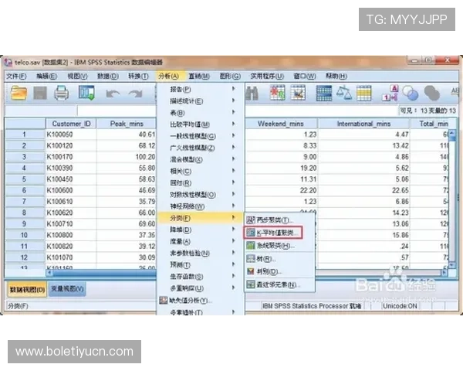The image size is (463, 371).
Task: Select row header number 10
Action: [25, 235]
